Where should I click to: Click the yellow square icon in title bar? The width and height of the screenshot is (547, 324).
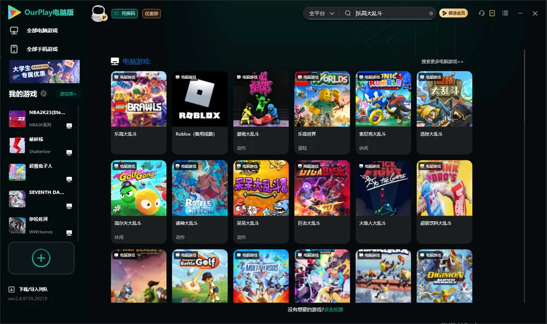pyautogui.click(x=492, y=13)
